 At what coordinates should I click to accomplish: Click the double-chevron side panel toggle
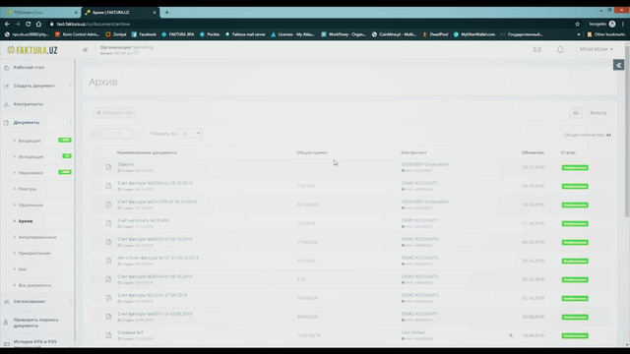pyautogui.click(x=618, y=65)
